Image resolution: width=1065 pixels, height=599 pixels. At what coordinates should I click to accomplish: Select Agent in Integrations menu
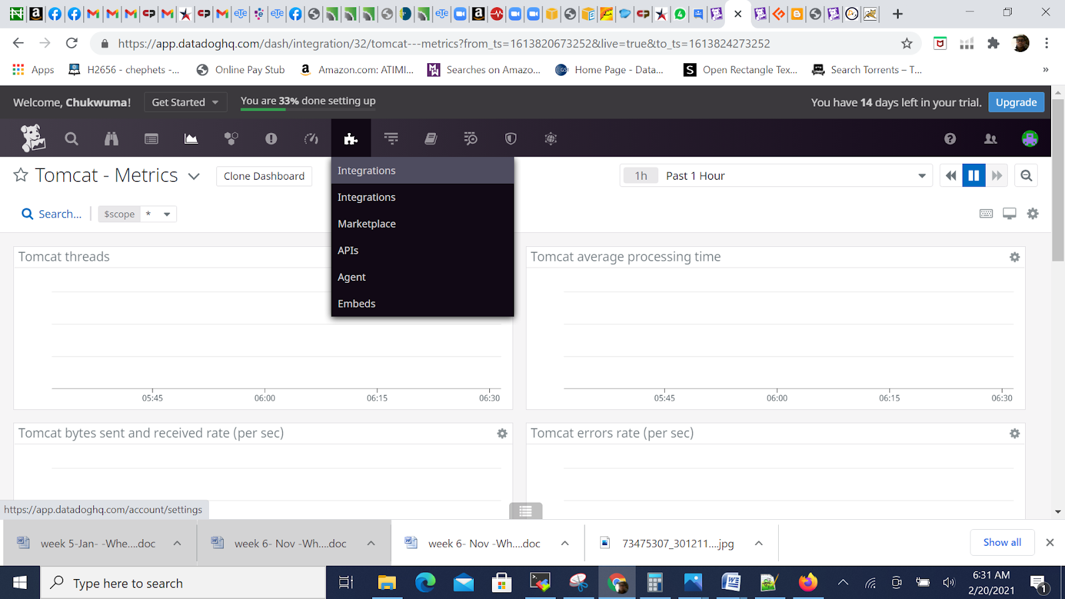[x=423, y=277]
